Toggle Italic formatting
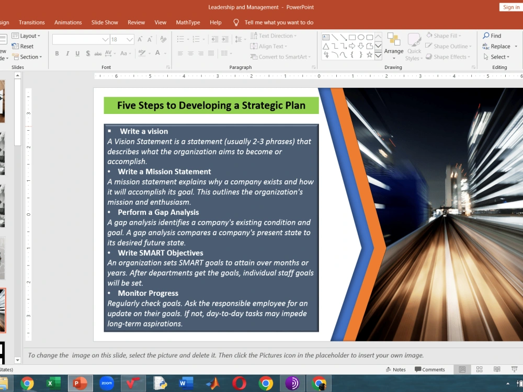This screenshot has height=392, width=523. coord(67,53)
